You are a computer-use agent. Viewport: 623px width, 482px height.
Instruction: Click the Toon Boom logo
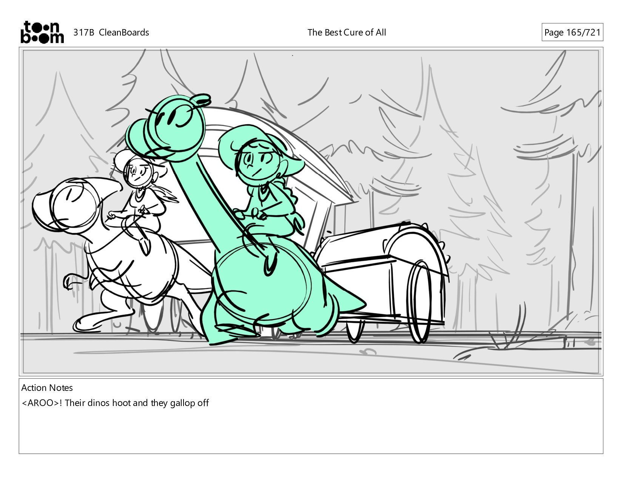42,32
